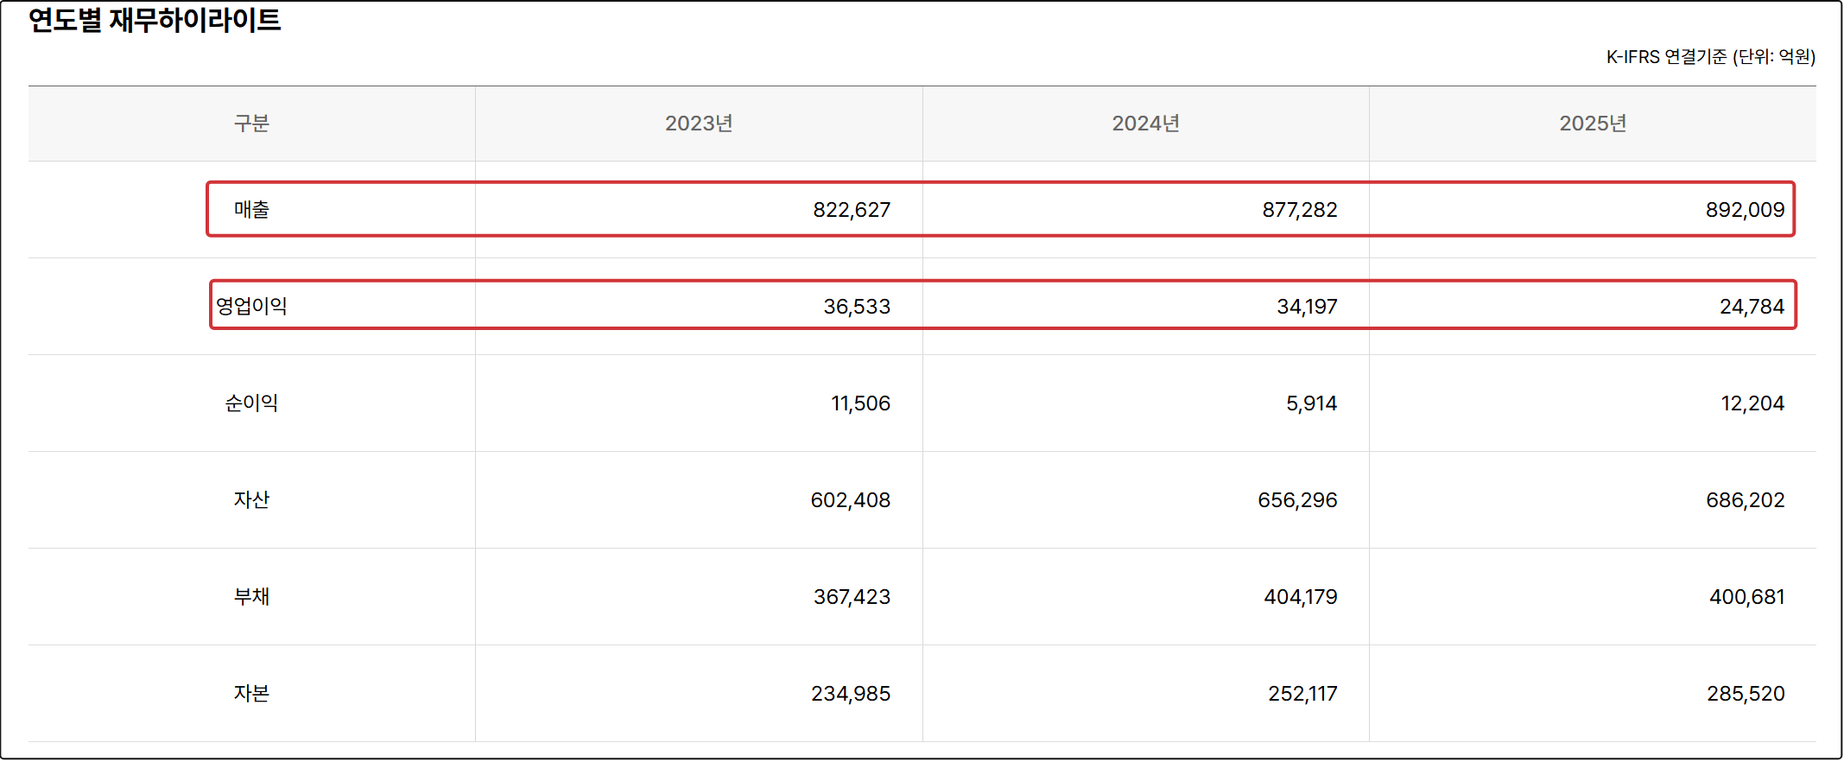Click the 자본 row label
This screenshot has width=1844, height=762.
pyautogui.click(x=251, y=694)
